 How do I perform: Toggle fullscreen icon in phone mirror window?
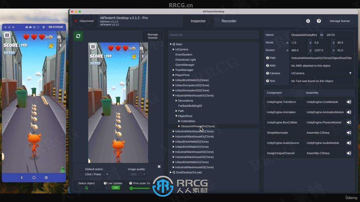click(x=38, y=27)
